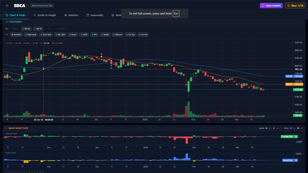Click the Bank Central Asia Tbk. name label

[42, 6]
